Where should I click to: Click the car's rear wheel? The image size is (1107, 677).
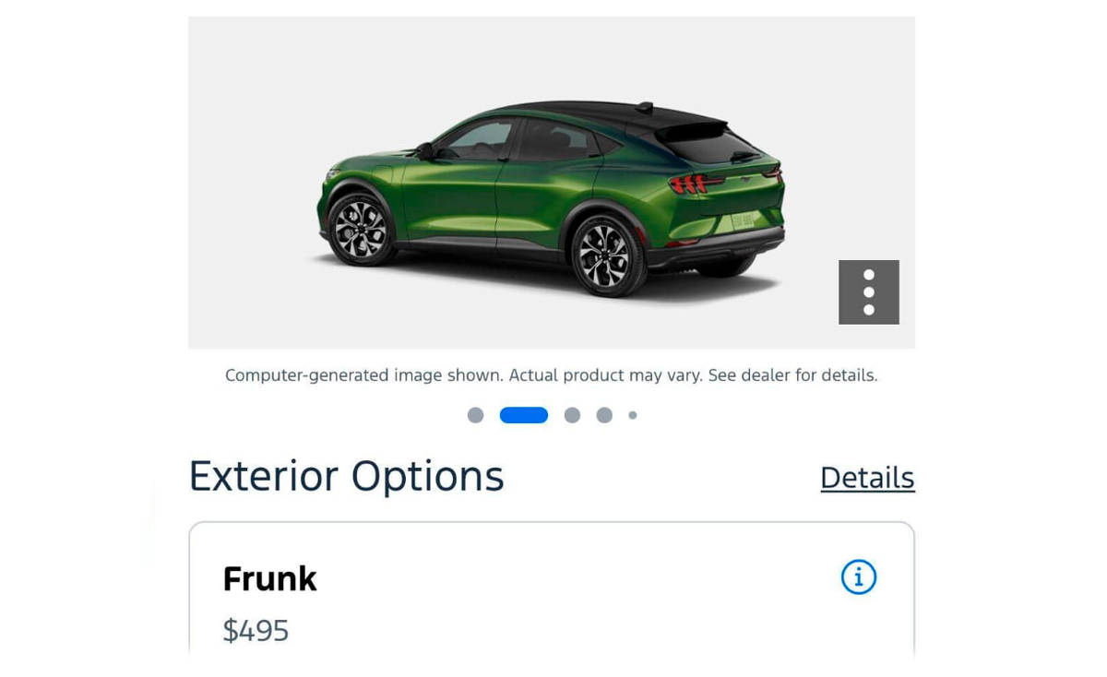click(x=607, y=255)
